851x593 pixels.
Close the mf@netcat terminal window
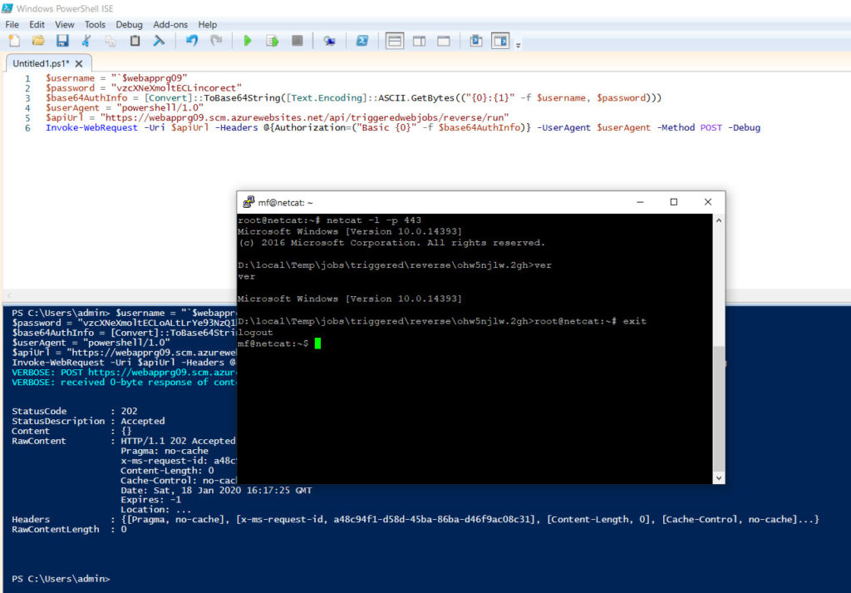708,202
